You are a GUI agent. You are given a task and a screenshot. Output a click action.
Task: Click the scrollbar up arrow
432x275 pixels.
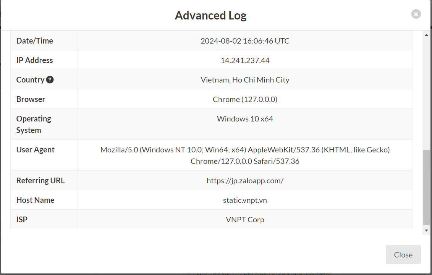click(426, 35)
